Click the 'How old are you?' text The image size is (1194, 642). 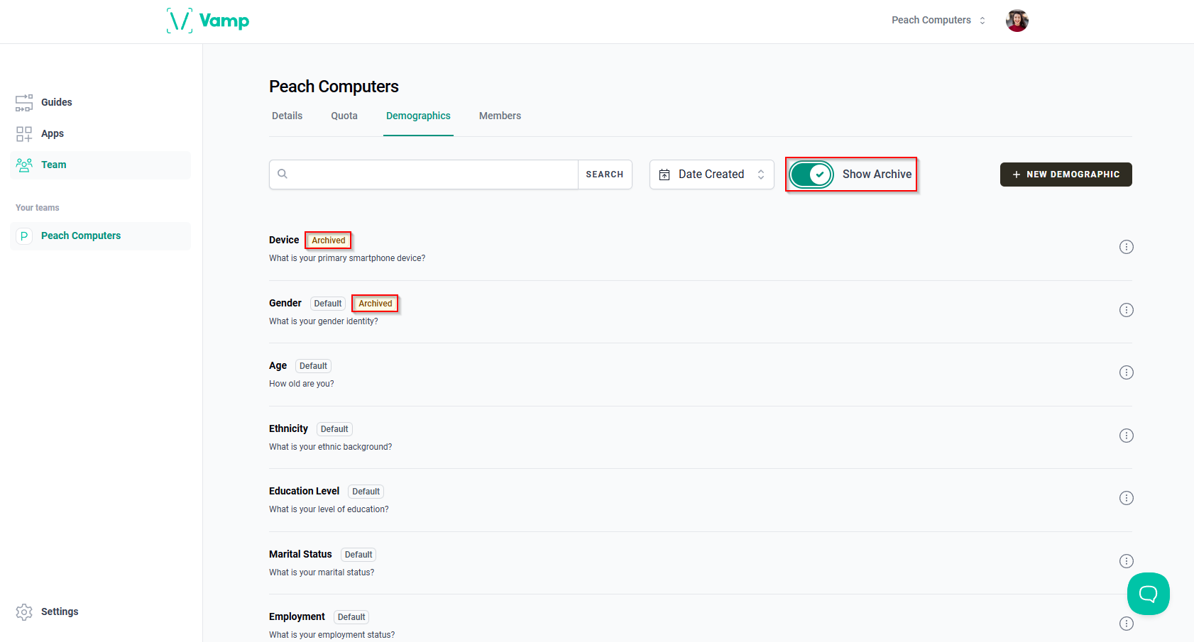click(302, 384)
